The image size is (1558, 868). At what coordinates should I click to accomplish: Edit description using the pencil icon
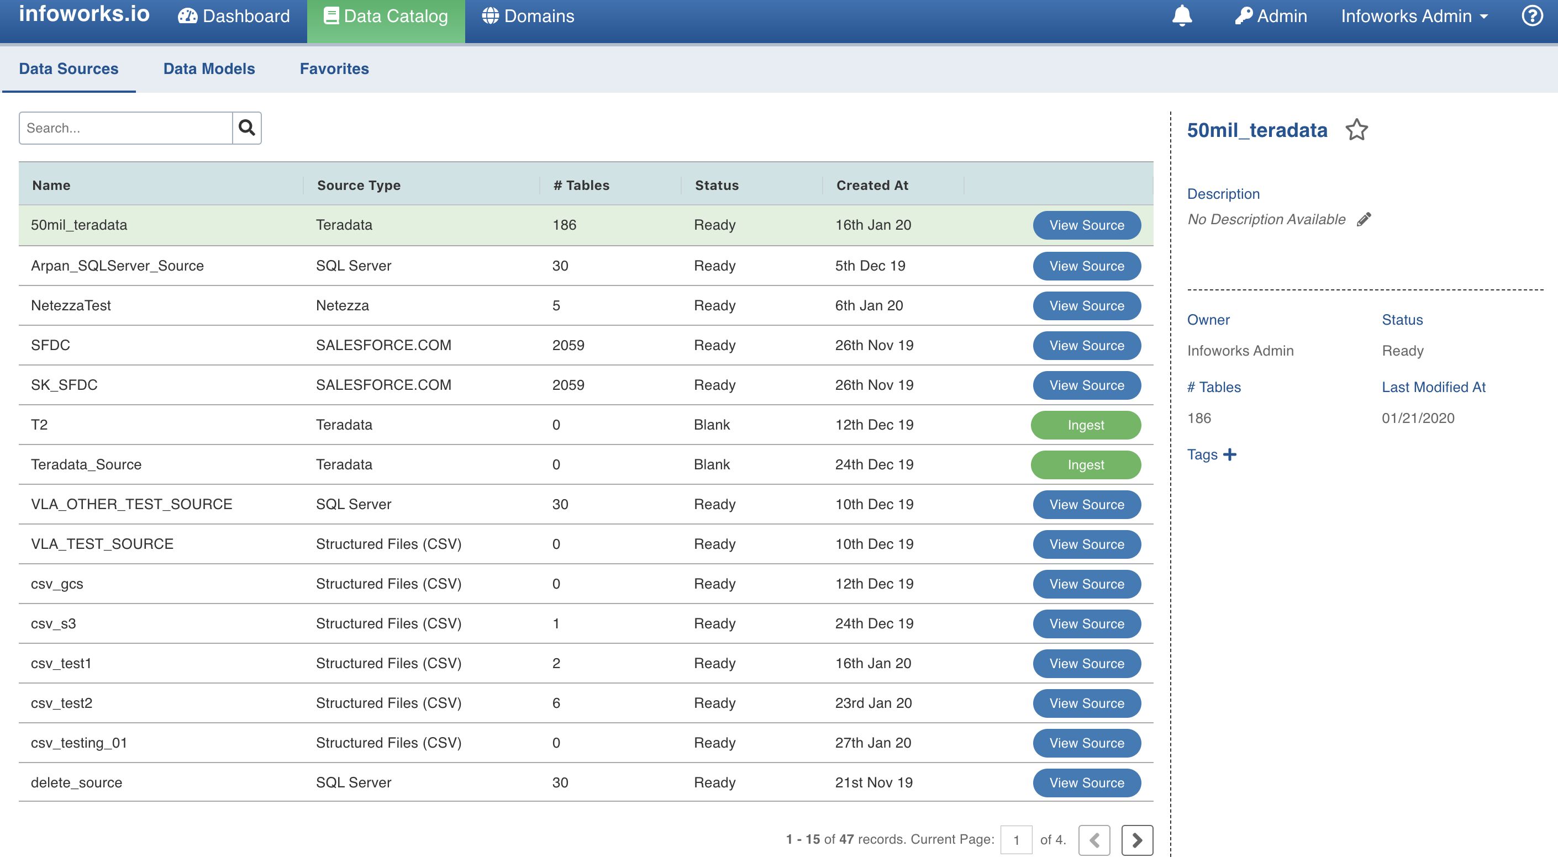(1364, 219)
